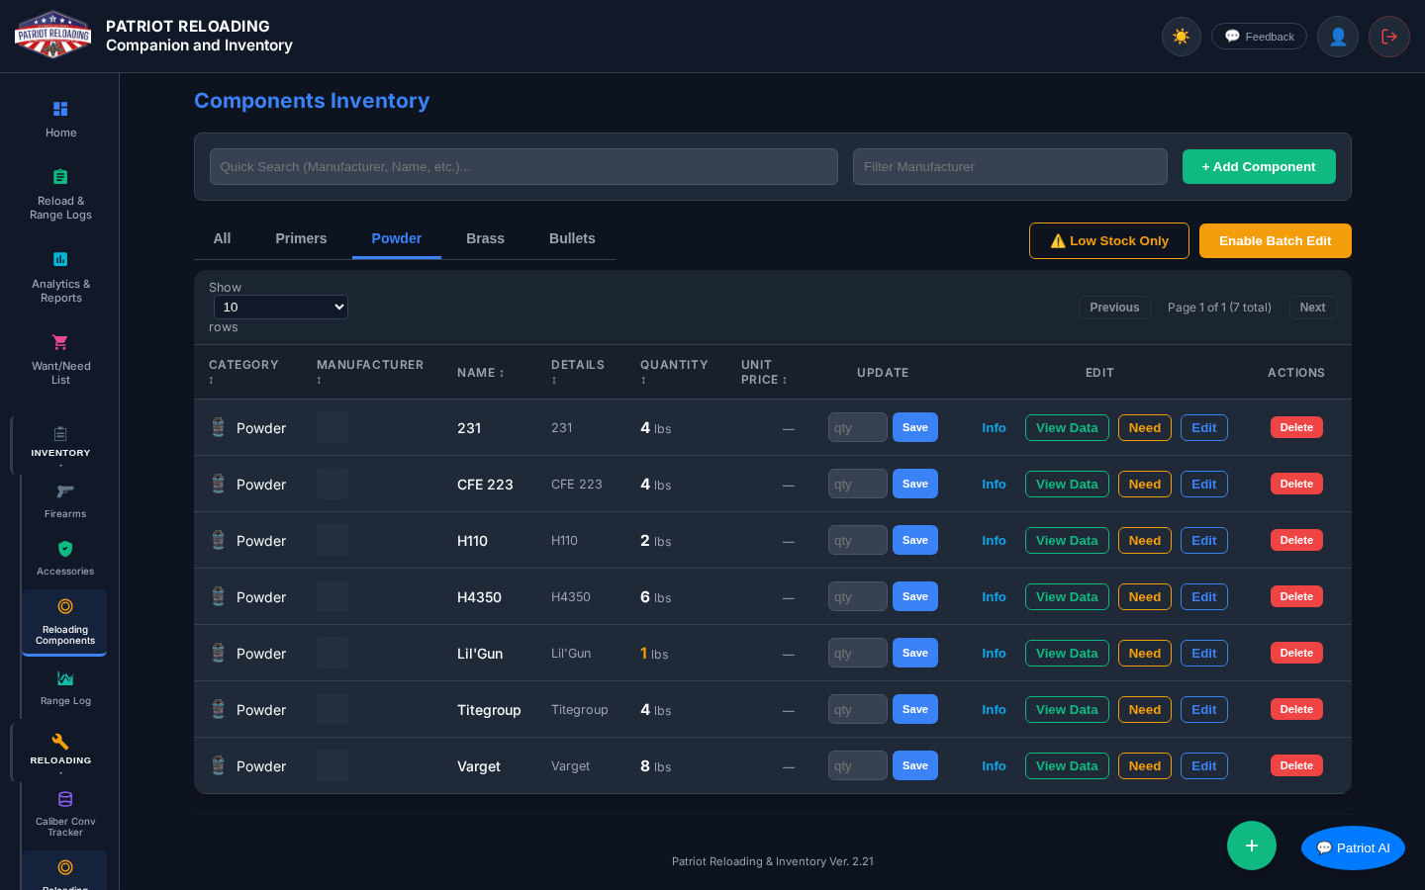Click the powder jar icon for Titegroup

pos(219,709)
